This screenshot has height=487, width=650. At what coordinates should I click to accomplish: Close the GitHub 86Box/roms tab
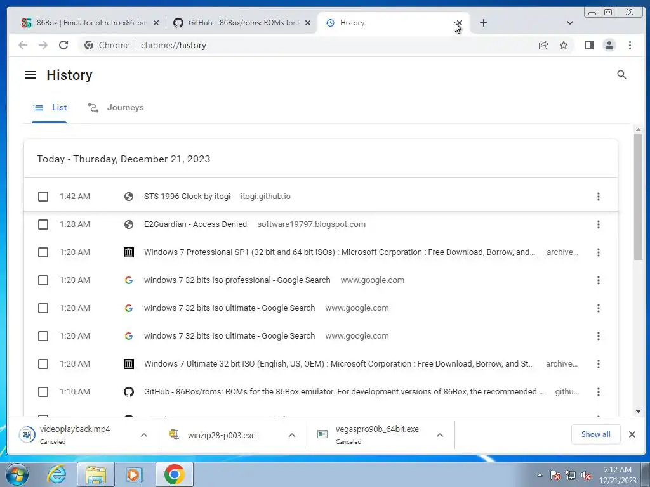click(308, 23)
